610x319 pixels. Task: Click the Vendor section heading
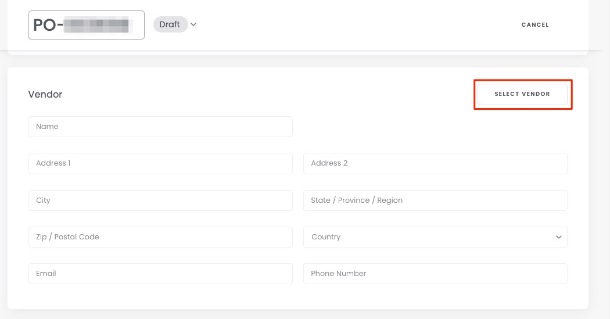coord(45,94)
